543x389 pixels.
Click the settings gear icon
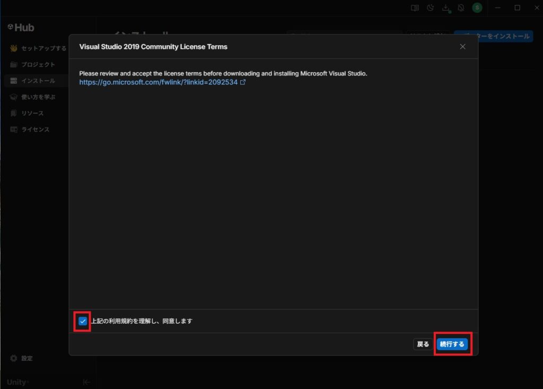[x=13, y=358]
